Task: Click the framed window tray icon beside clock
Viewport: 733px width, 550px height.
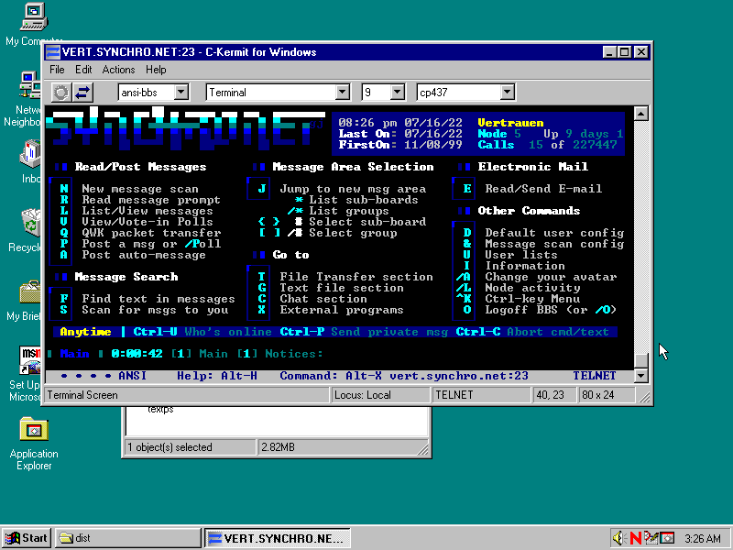Action: point(667,538)
